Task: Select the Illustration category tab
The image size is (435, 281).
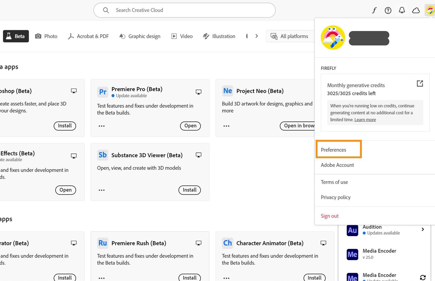Action: coord(219,36)
